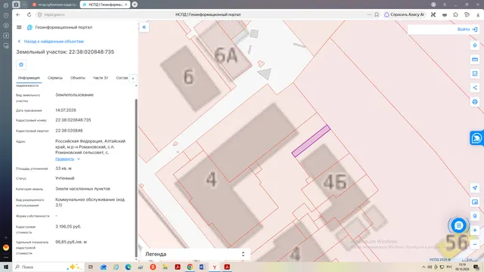
Task: Open the measurement ruler tool on the map toolbar
Action: (475, 59)
